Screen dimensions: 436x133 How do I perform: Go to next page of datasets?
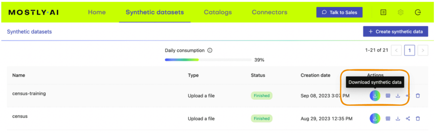[423, 50]
